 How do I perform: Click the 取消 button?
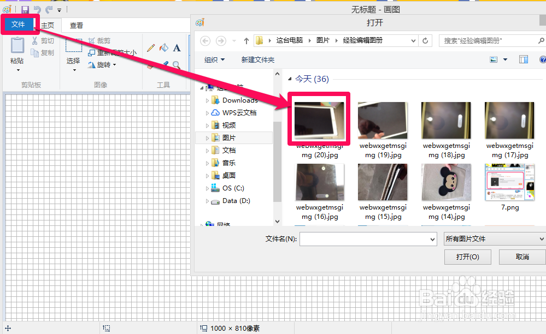[522, 257]
